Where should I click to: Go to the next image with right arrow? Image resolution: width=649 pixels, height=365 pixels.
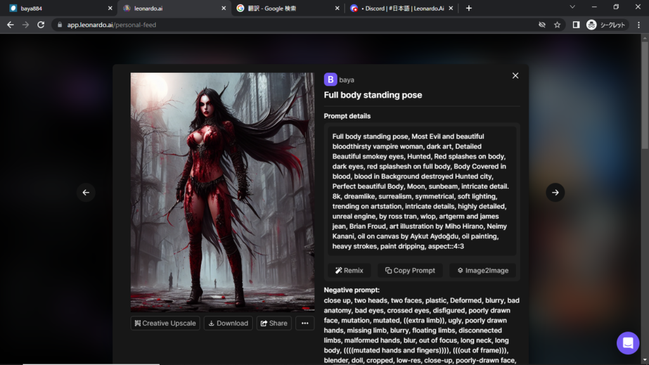click(x=555, y=193)
